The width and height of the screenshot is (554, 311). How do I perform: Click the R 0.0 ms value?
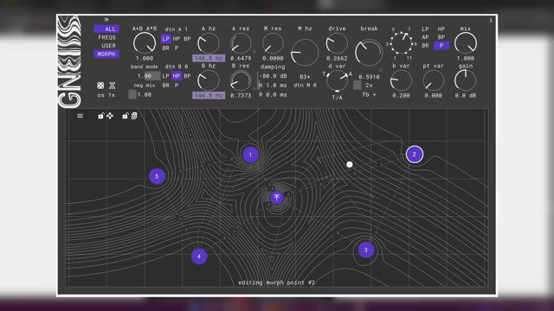click(274, 95)
